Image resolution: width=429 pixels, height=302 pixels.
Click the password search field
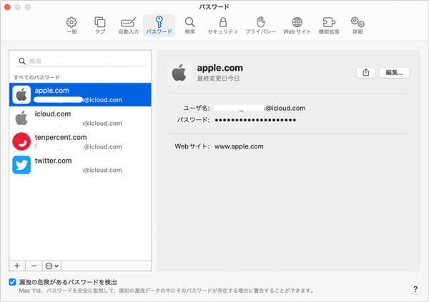(x=80, y=61)
